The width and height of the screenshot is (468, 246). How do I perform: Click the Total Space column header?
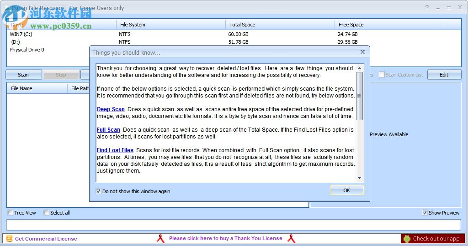coord(280,25)
